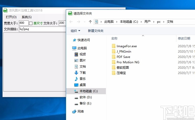Expand chevron before 此电脑 in breadcrumb
The height and width of the screenshot is (120, 195).
pos(101,22)
